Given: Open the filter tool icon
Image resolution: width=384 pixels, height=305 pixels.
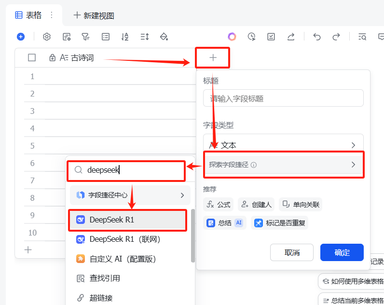Looking at the screenshot, I should point(85,37).
